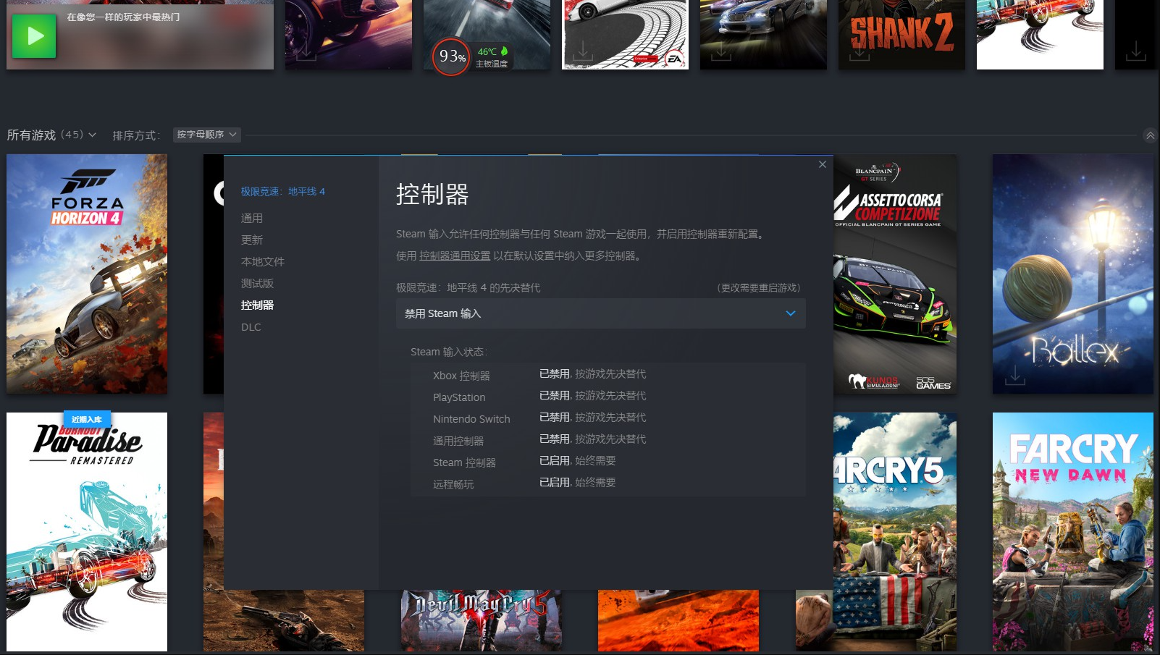The image size is (1160, 655).
Task: Select the 控制器 tab
Action: point(257,305)
